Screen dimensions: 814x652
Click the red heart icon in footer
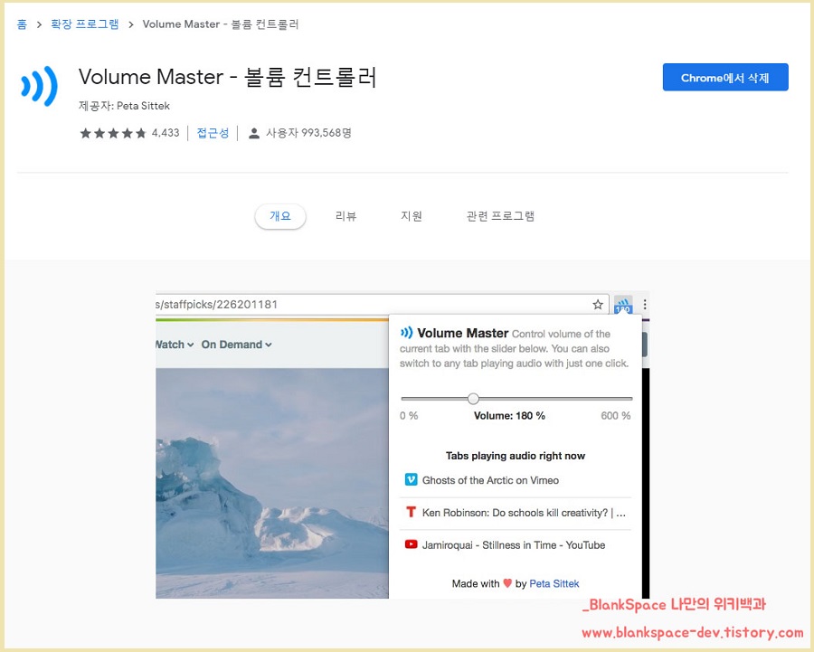pos(507,583)
